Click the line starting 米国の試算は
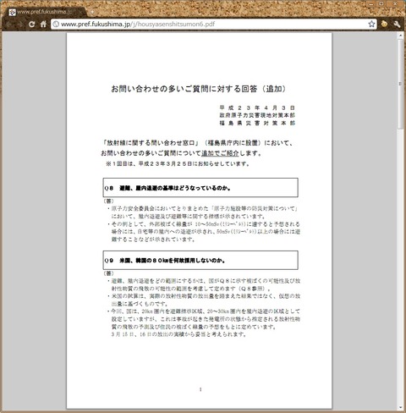 coord(204,296)
